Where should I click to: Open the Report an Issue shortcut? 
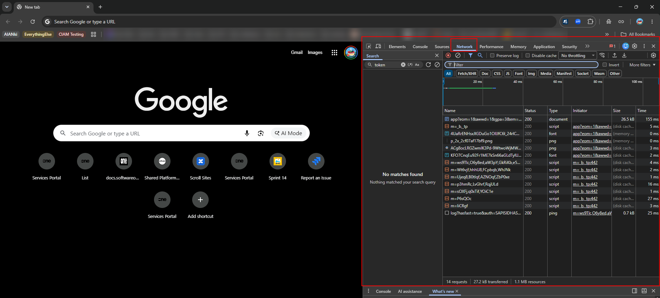(x=316, y=167)
